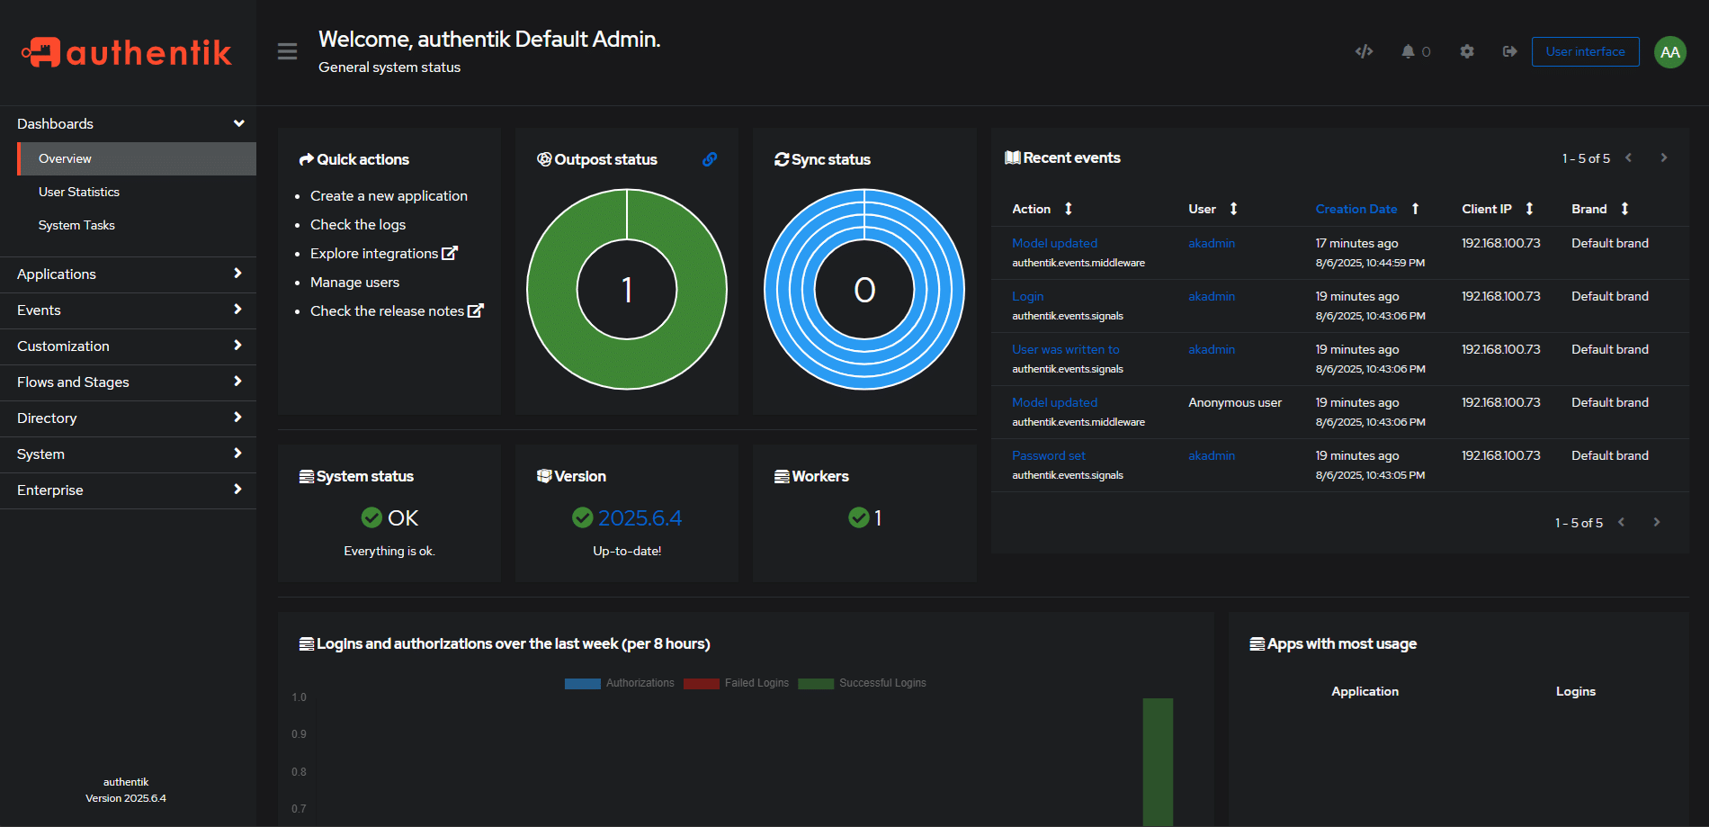1709x827 pixels.
Task: Go to next page at top of events
Action: click(1664, 157)
